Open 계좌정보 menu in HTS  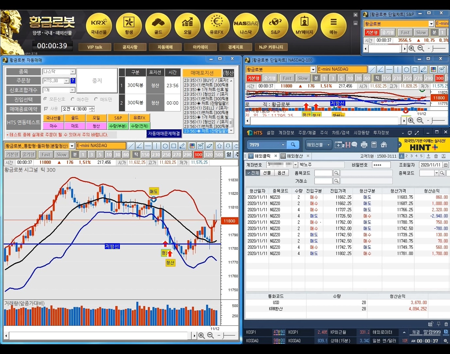[x=286, y=133]
